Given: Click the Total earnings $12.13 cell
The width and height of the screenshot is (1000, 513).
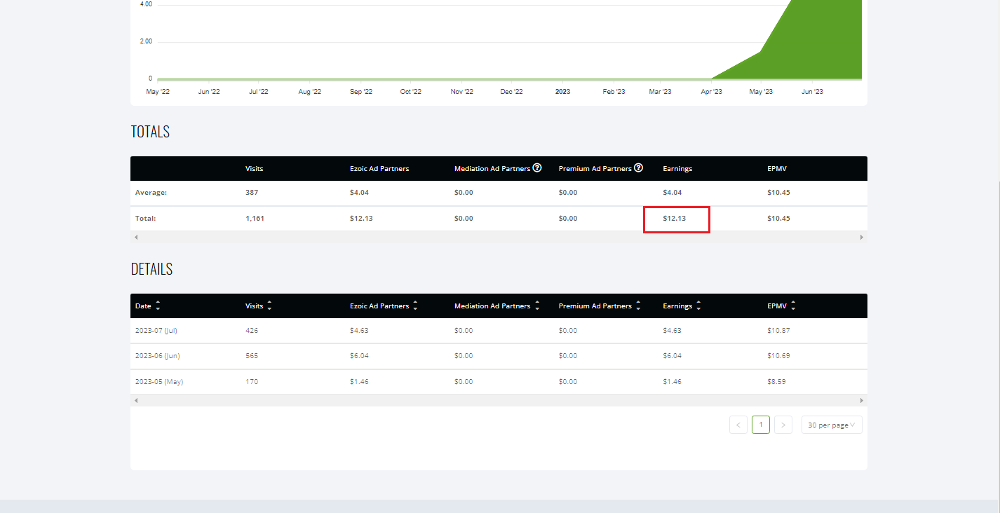Looking at the screenshot, I should (675, 219).
